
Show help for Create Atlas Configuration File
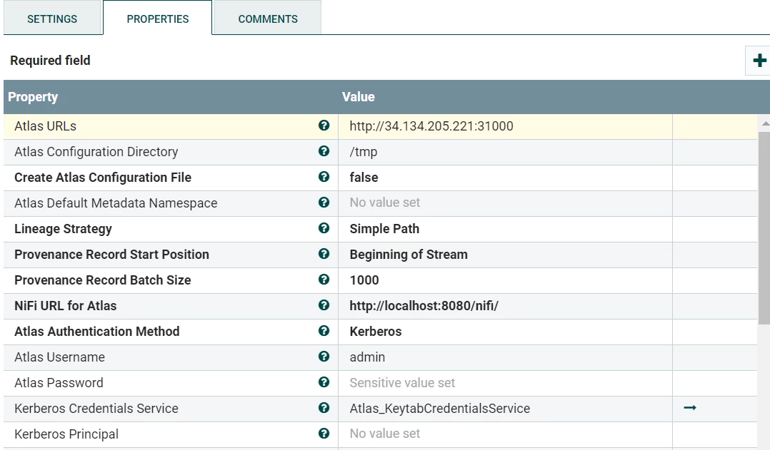(324, 177)
